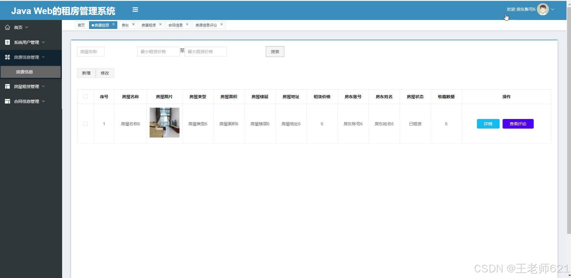Click the 搜索 button
The width and height of the screenshot is (571, 278).
[275, 52]
